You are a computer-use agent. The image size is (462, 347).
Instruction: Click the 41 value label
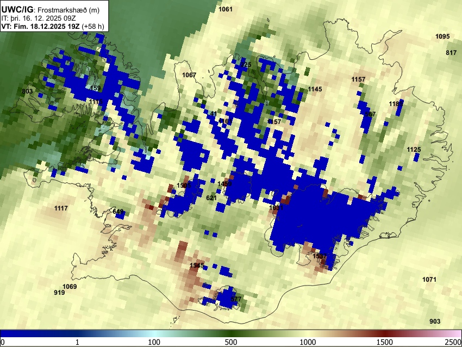click(x=214, y=114)
